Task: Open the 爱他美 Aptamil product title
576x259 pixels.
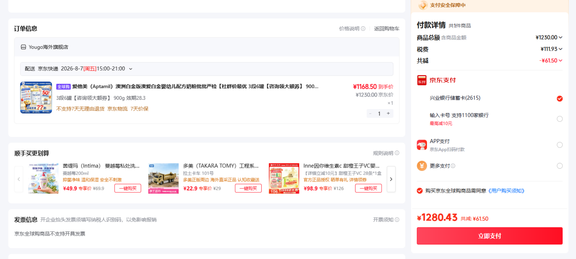Action: (195, 86)
